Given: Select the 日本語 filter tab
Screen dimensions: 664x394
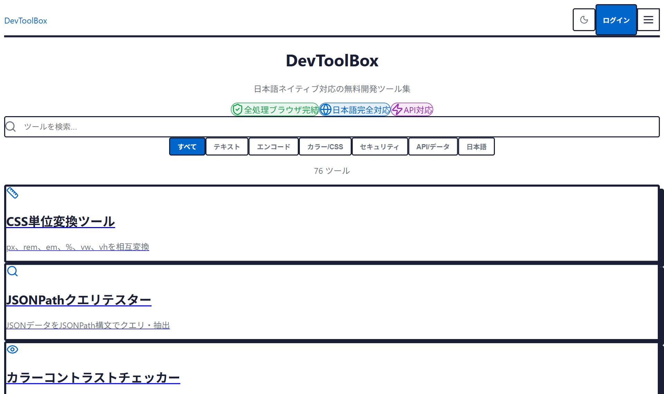Looking at the screenshot, I should click(x=476, y=147).
